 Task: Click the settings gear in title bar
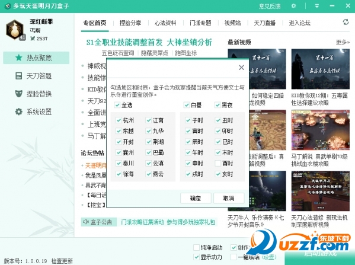coord(293,6)
